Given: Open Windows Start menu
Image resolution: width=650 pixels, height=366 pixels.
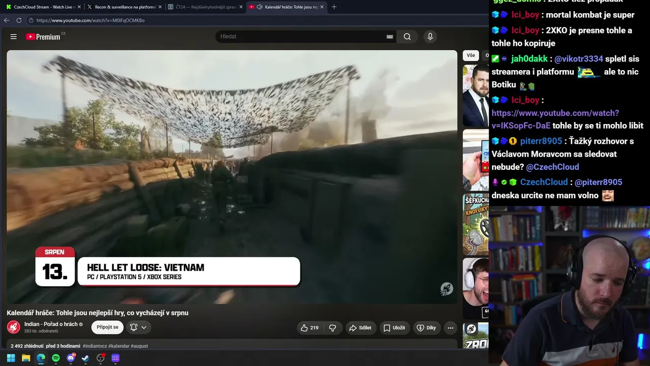Looking at the screenshot, I should click(11, 358).
